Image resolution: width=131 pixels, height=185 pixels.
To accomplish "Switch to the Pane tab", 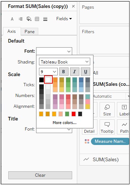I will (30, 32).
